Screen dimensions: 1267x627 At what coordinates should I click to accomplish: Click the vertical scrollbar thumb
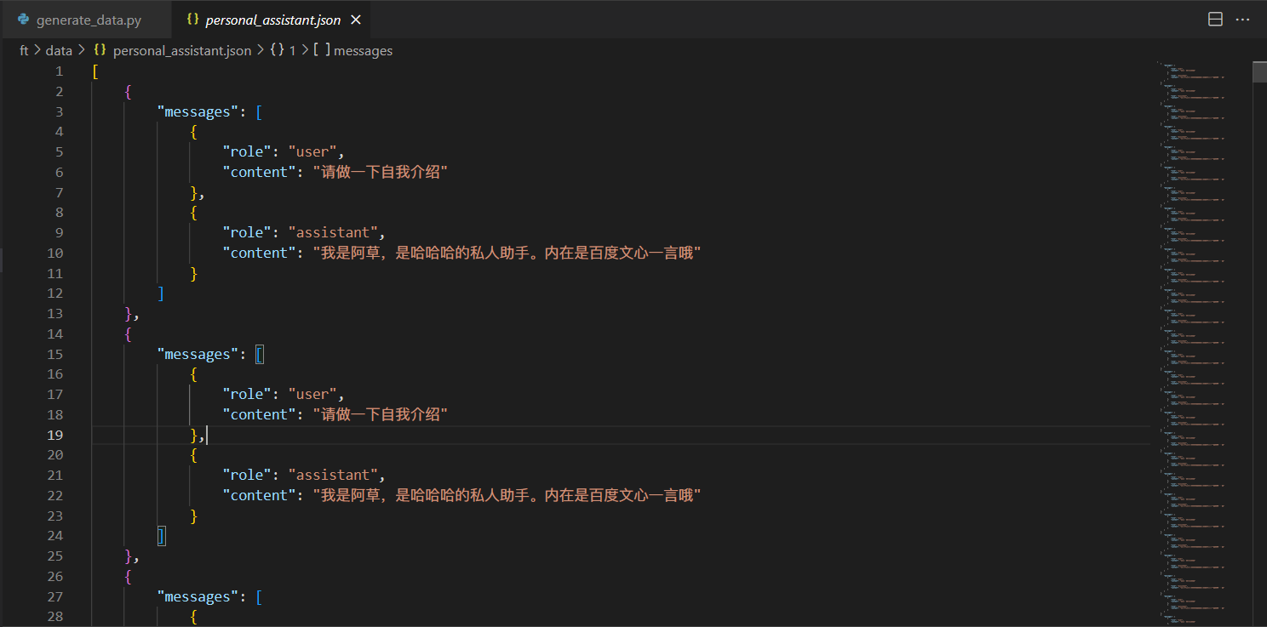point(1259,71)
